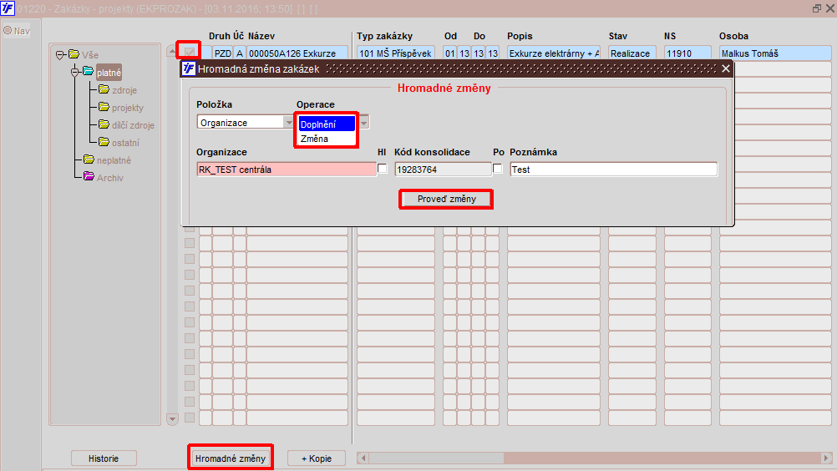Click the Stav cell Realizace
The width and height of the screenshot is (837, 471).
tap(632, 53)
